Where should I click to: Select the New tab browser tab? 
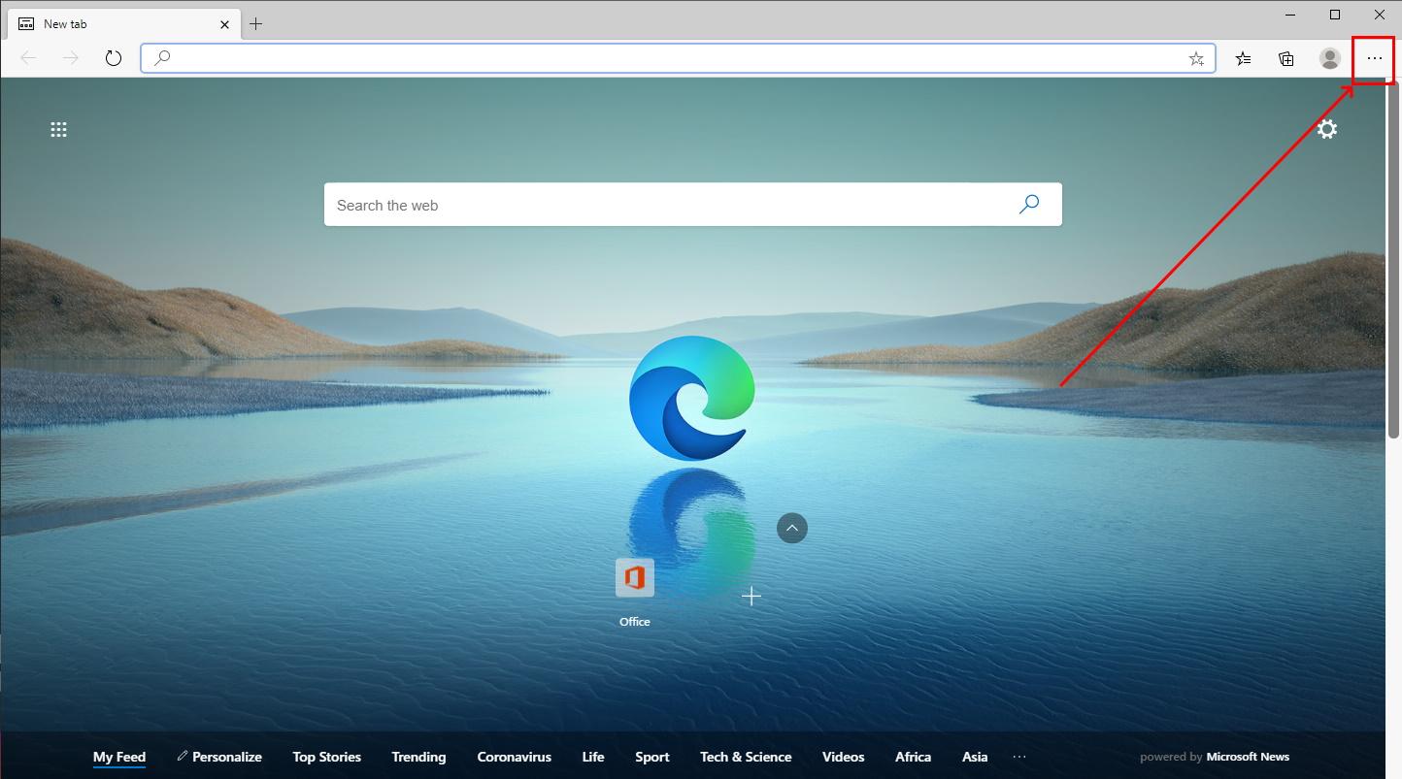[x=123, y=23]
